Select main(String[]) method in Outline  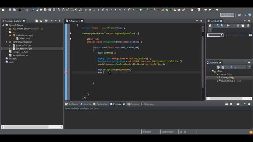pos(228,81)
